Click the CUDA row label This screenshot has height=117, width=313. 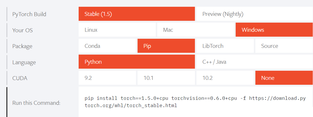(x=20, y=78)
